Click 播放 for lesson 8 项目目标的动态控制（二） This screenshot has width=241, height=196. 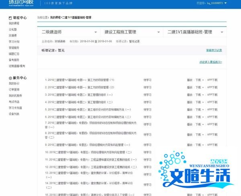(x=190, y=135)
